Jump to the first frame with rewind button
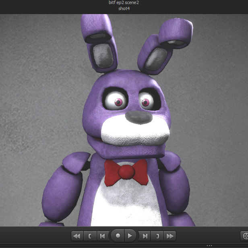Viewport: 248px width, 248px height. coord(76,236)
